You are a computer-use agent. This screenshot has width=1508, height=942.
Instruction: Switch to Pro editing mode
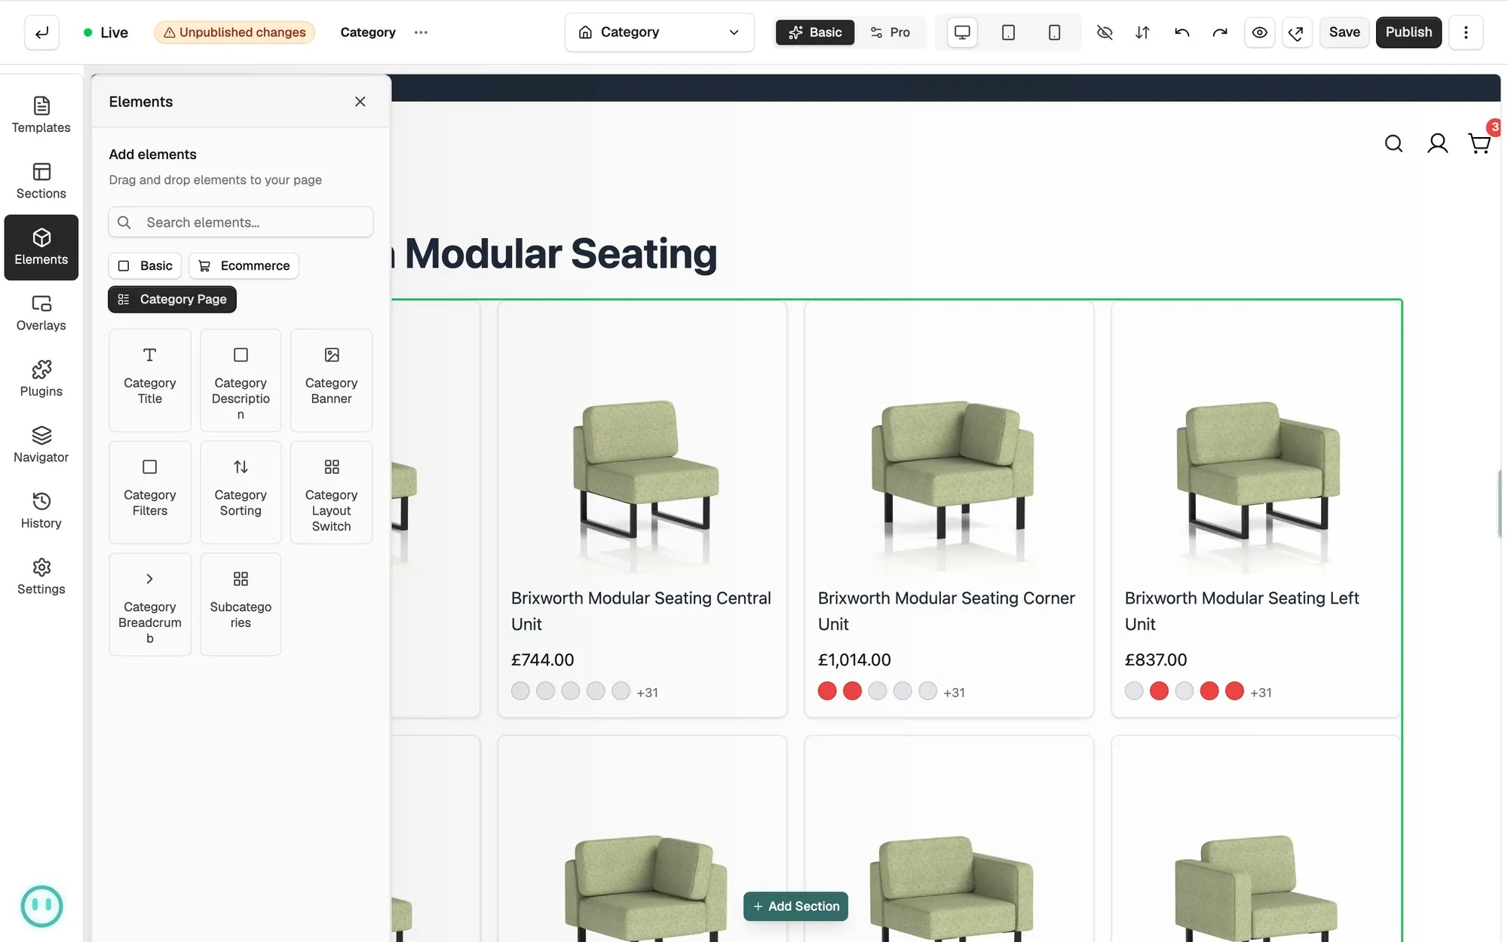[890, 32]
